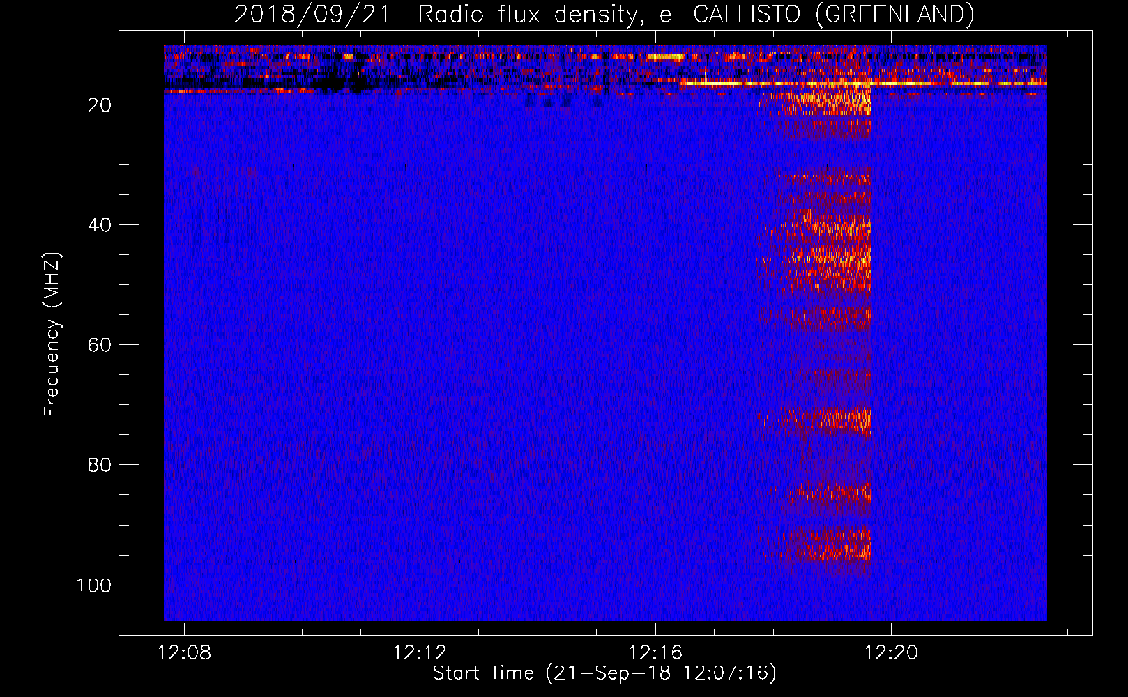Click the '40' frequency tick label

coord(100,225)
